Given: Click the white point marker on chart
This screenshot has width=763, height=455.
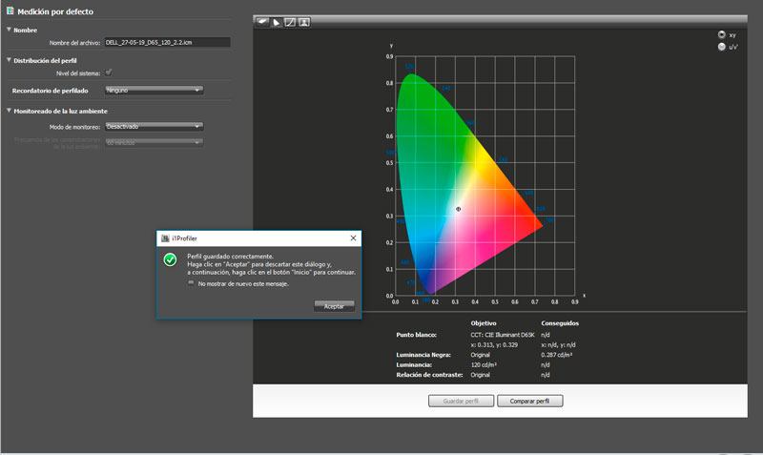Looking at the screenshot, I should (x=458, y=209).
